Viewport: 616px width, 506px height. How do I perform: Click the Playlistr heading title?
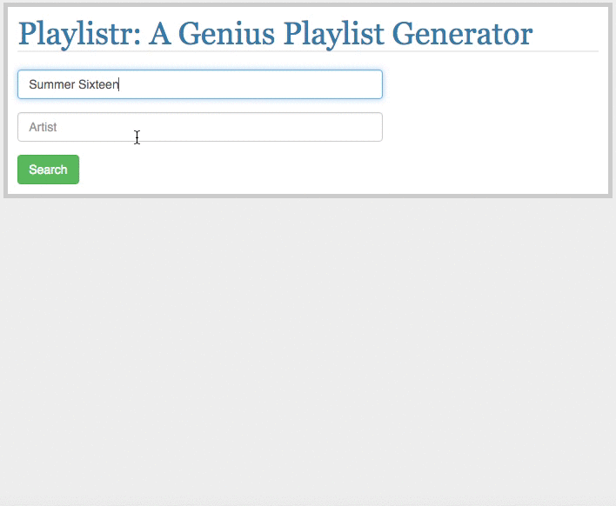click(x=276, y=34)
